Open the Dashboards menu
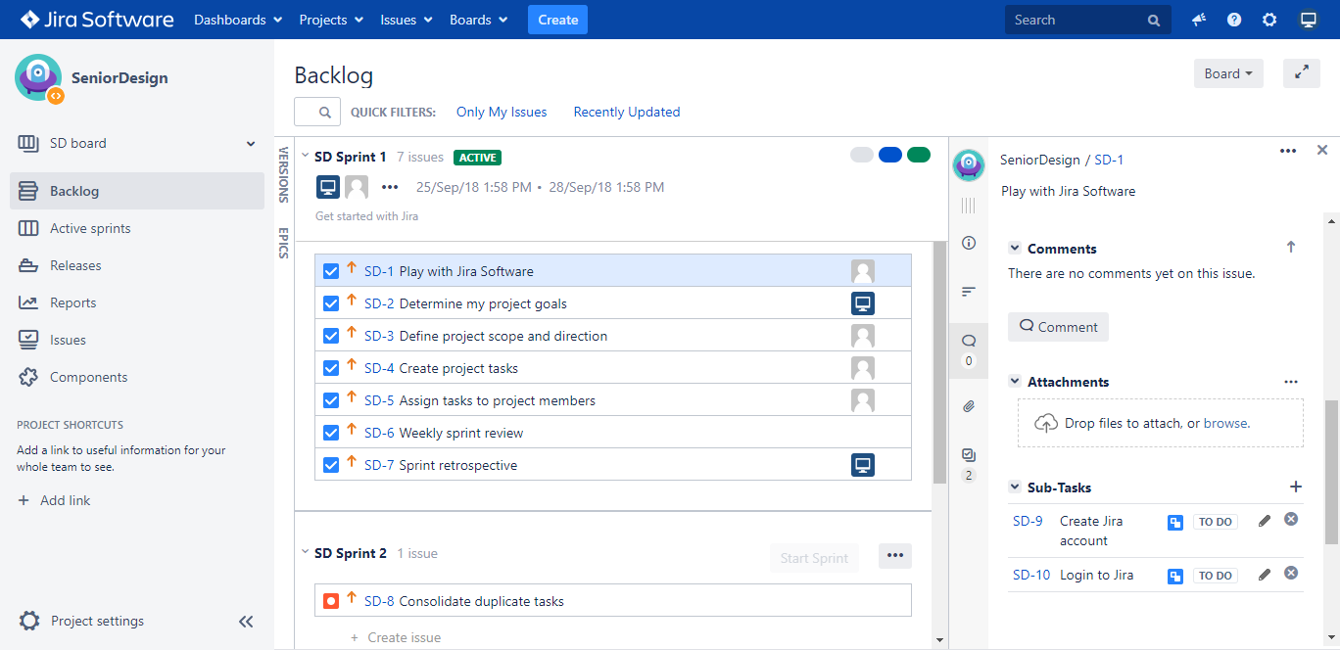 point(237,19)
